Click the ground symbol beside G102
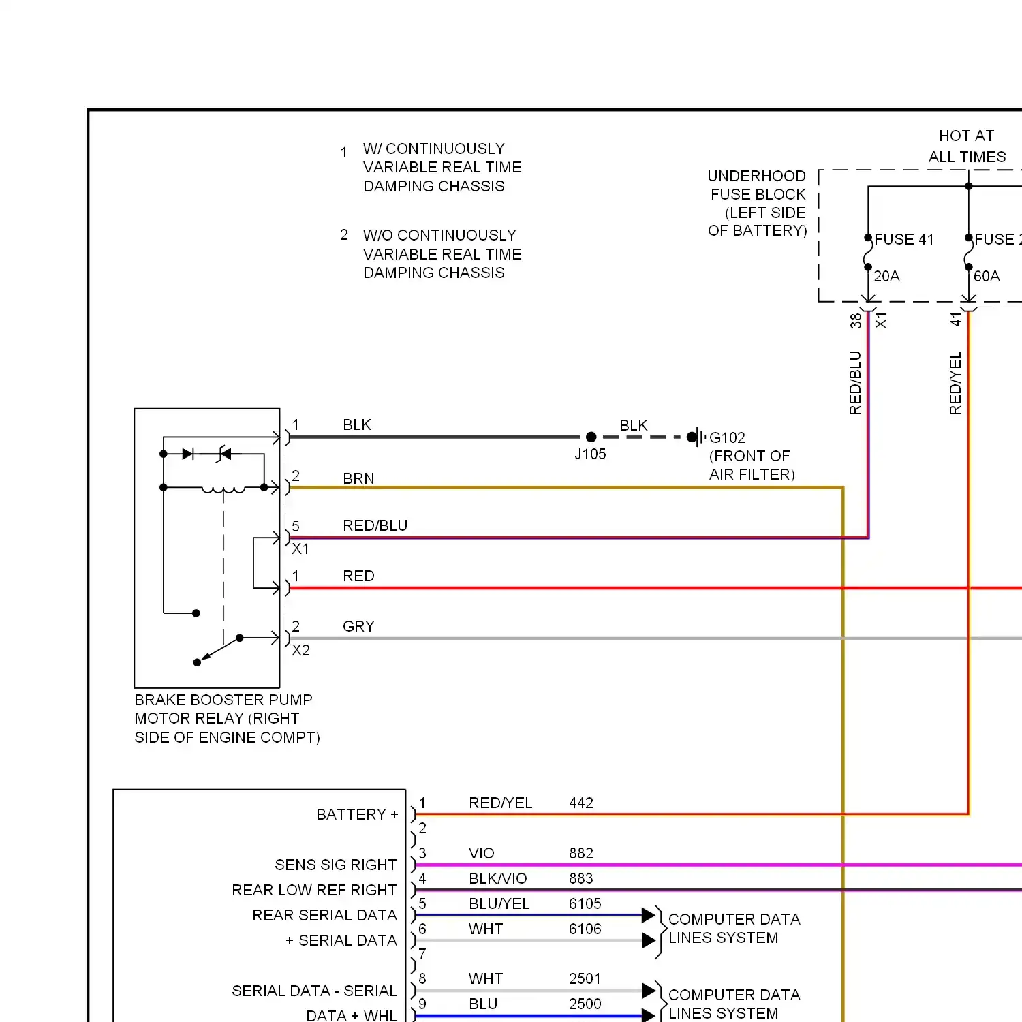1022x1022 pixels. (698, 437)
